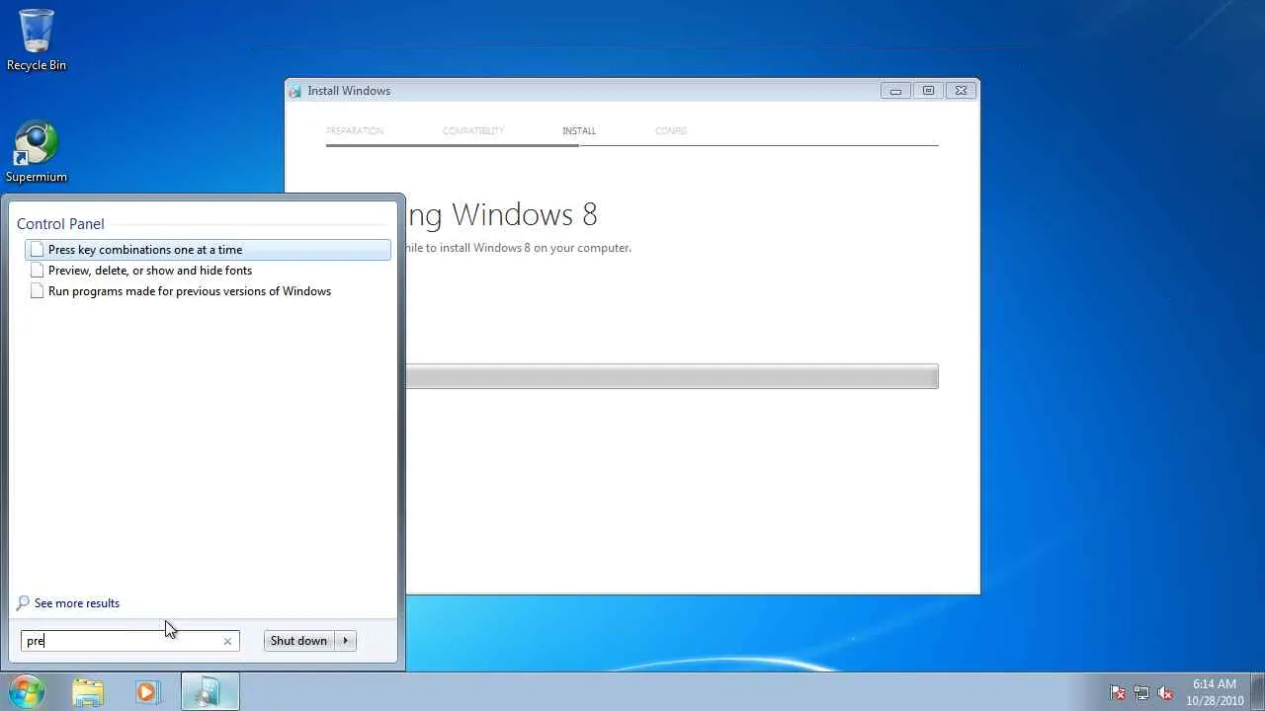
Task: Click the icon beside 'Press key combinations' result
Action: pos(37,250)
